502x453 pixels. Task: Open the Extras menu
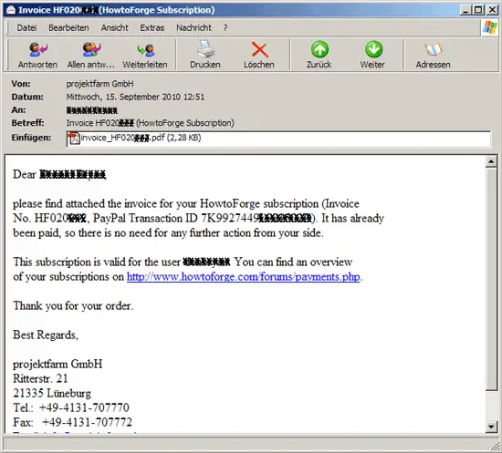(x=152, y=28)
